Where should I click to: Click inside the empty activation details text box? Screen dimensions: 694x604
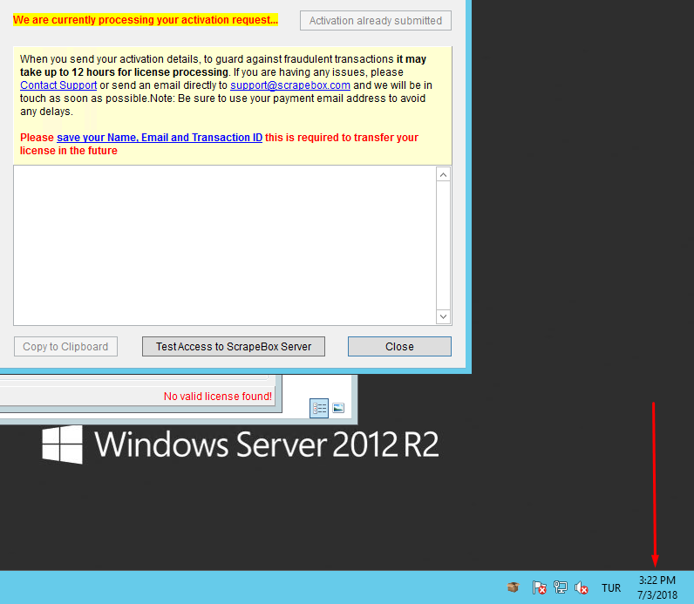tap(224, 246)
